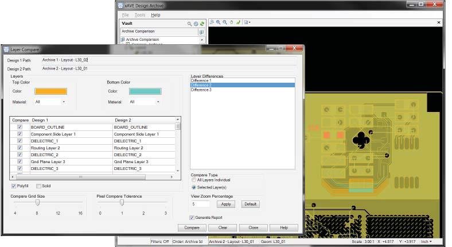The image size is (452, 247).
Task: Click the Design 2 column header
Action: pyautogui.click(x=144, y=120)
